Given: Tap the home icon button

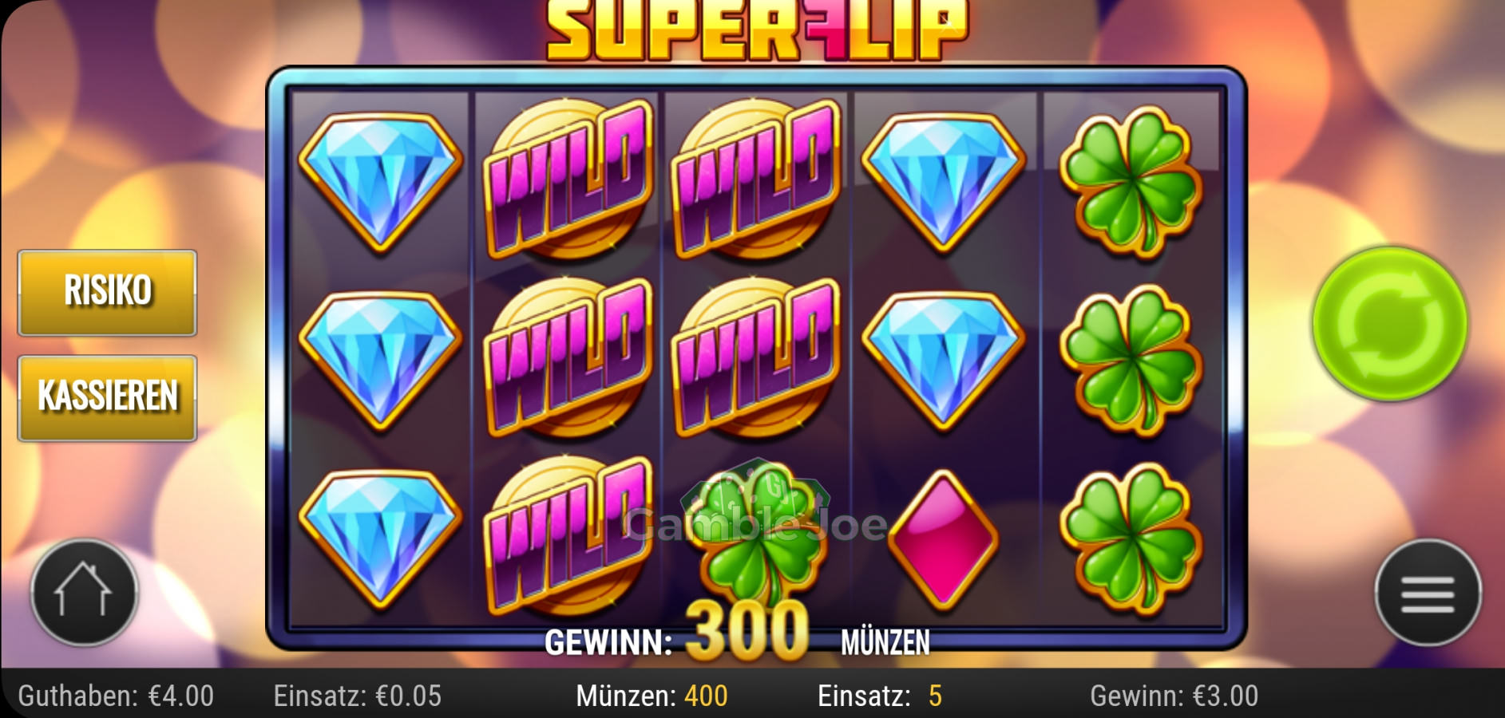Looking at the screenshot, I should [84, 592].
